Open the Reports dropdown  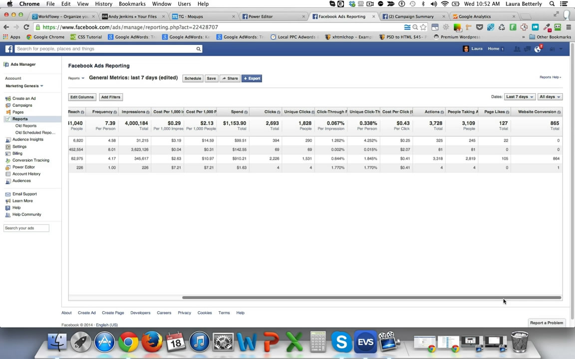[76, 78]
